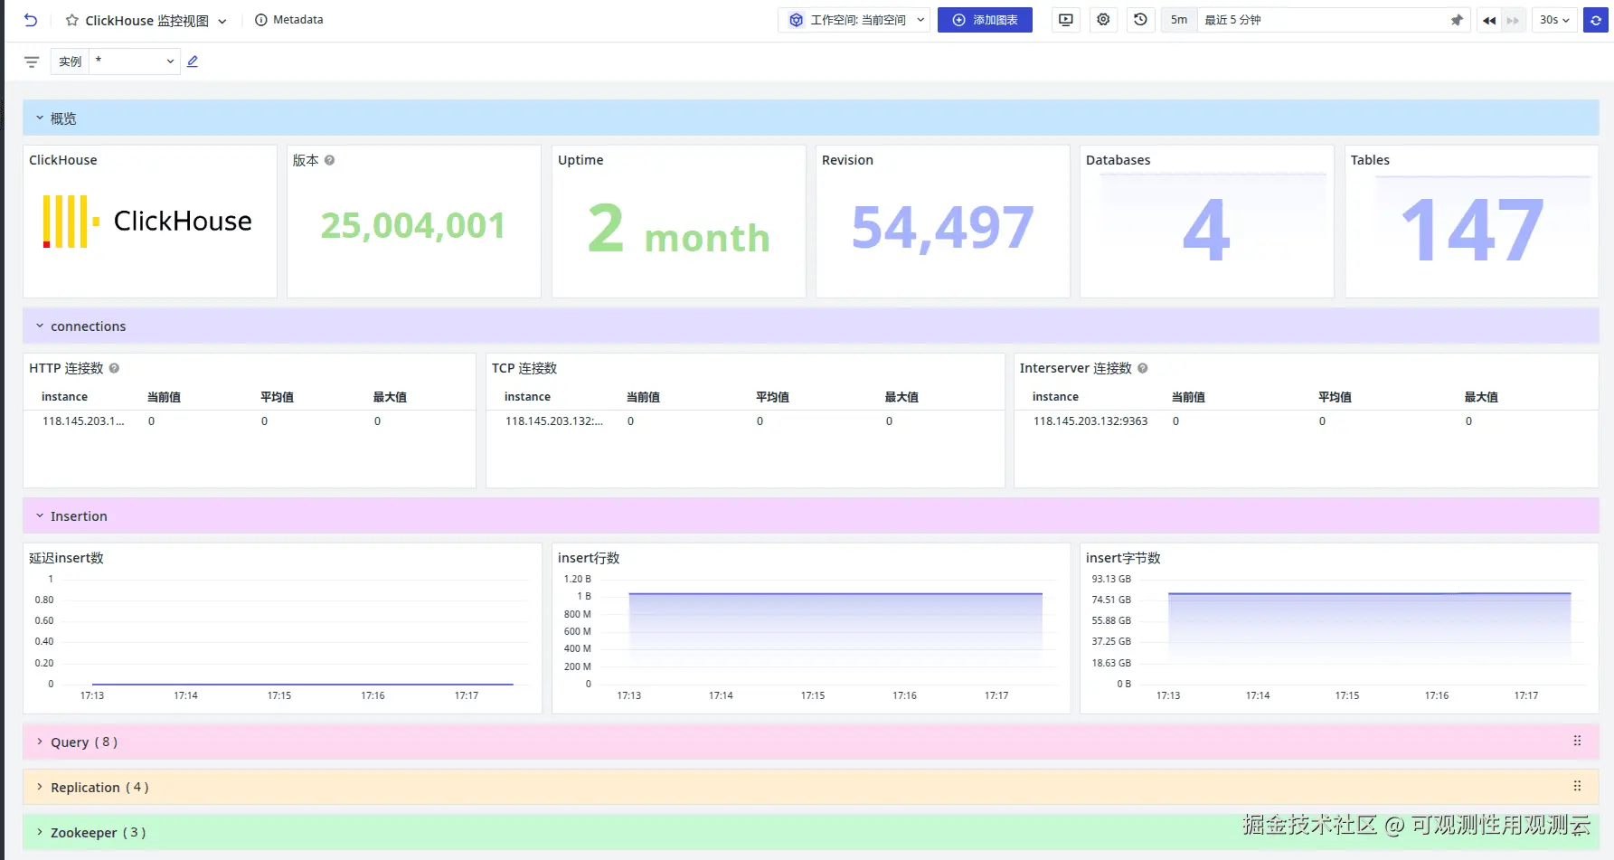Select the 118.145.203.132:... TCP instance row
This screenshot has height=860, width=1614.
(553, 421)
